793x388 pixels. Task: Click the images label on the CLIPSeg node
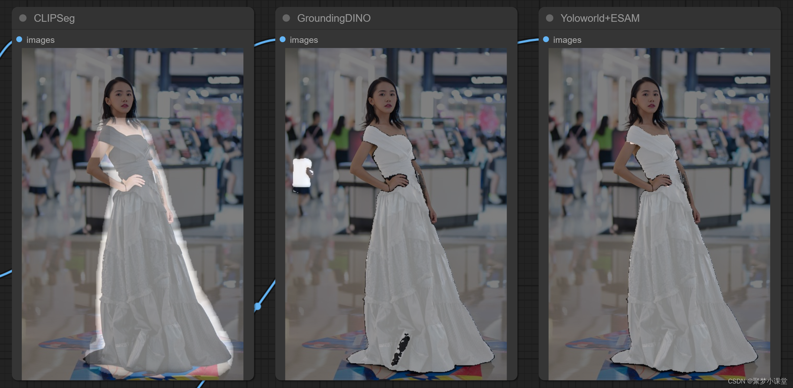pos(40,40)
